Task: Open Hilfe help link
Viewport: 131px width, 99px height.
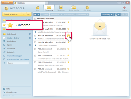Action: 8,89
